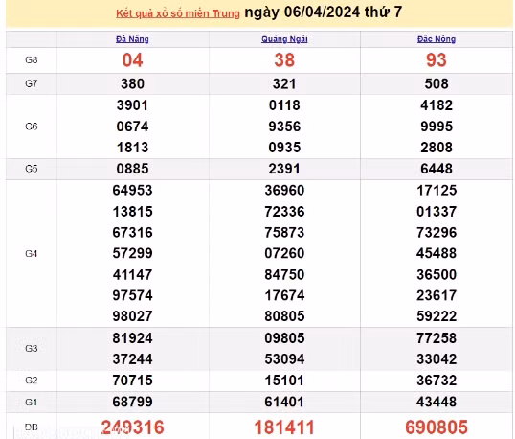Viewport: 515px width, 439px height.
Task: Open the Quảng Ngãi province link
Action: (284, 39)
